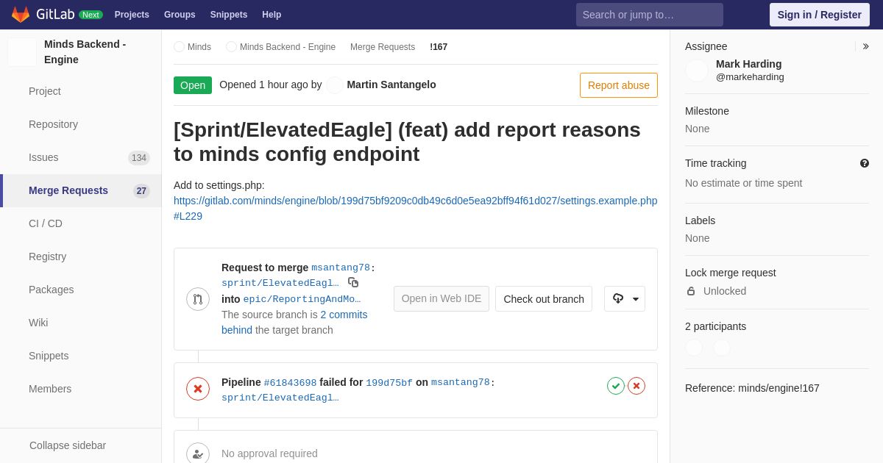Open pipeline #61843698 link
Viewport: 883px width, 463px height.
coord(290,383)
